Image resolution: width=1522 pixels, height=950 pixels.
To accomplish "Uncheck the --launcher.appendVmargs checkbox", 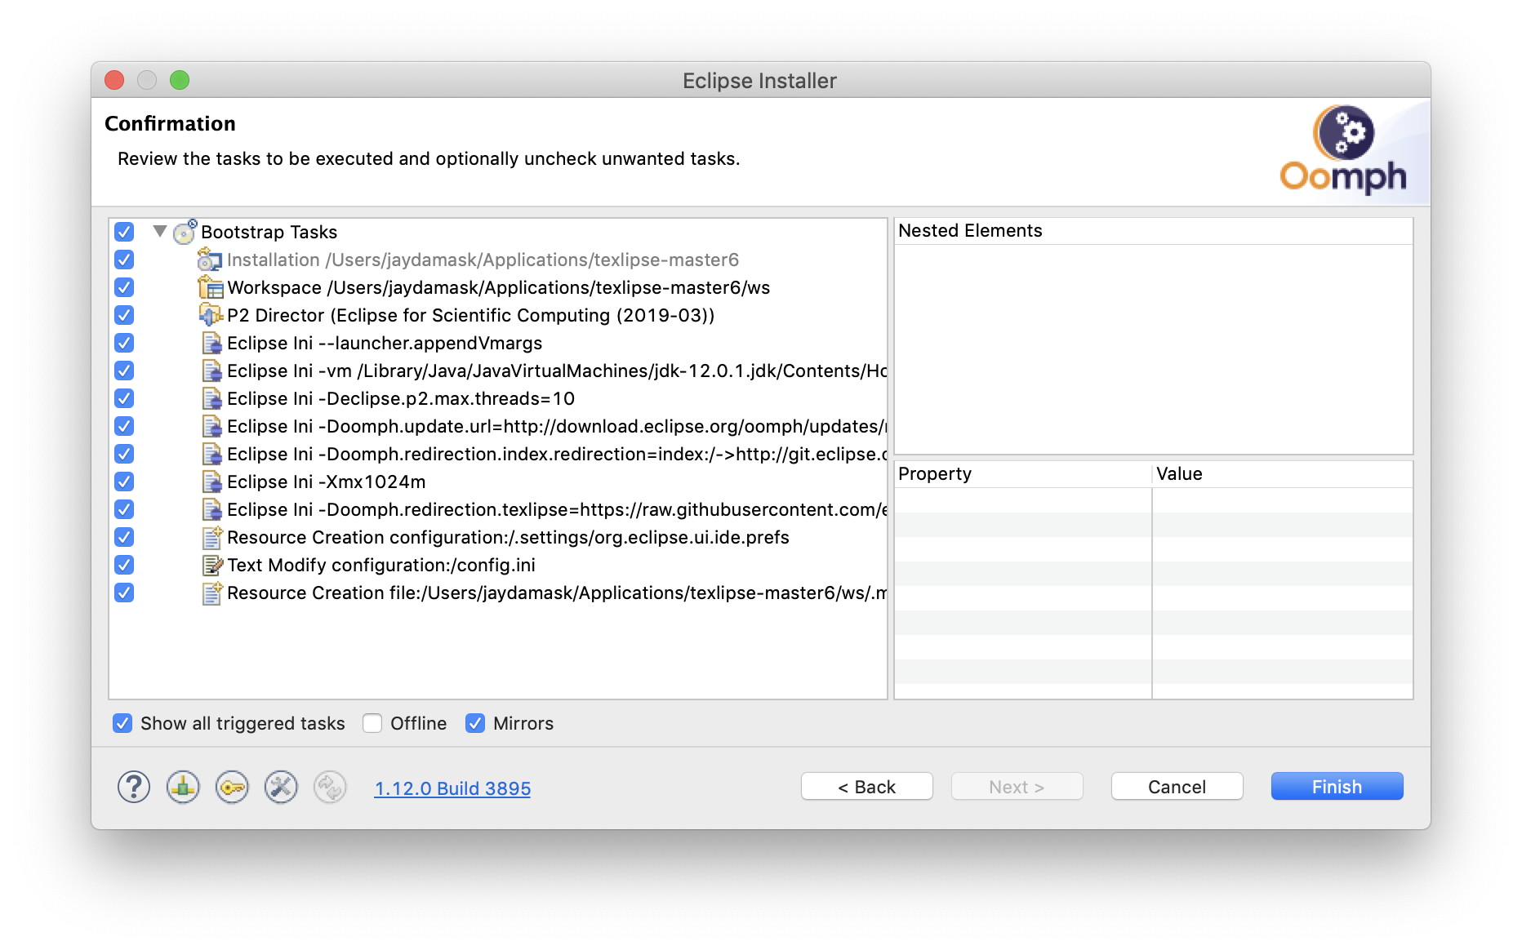I will (124, 343).
